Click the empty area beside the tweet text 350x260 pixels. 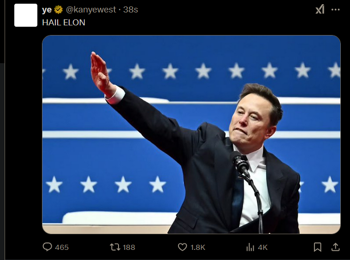pyautogui.click(x=201, y=23)
